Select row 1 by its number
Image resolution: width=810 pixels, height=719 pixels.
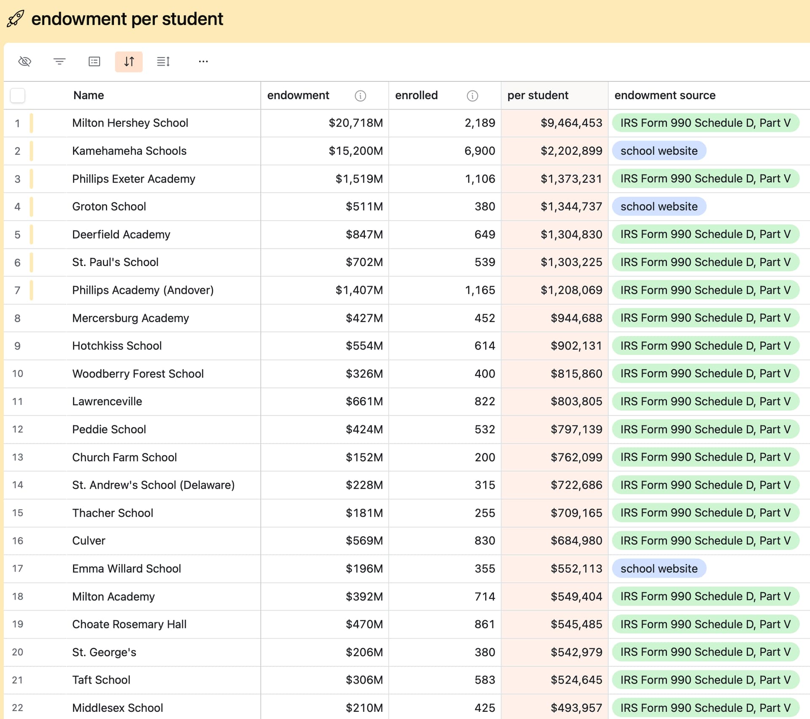point(17,123)
